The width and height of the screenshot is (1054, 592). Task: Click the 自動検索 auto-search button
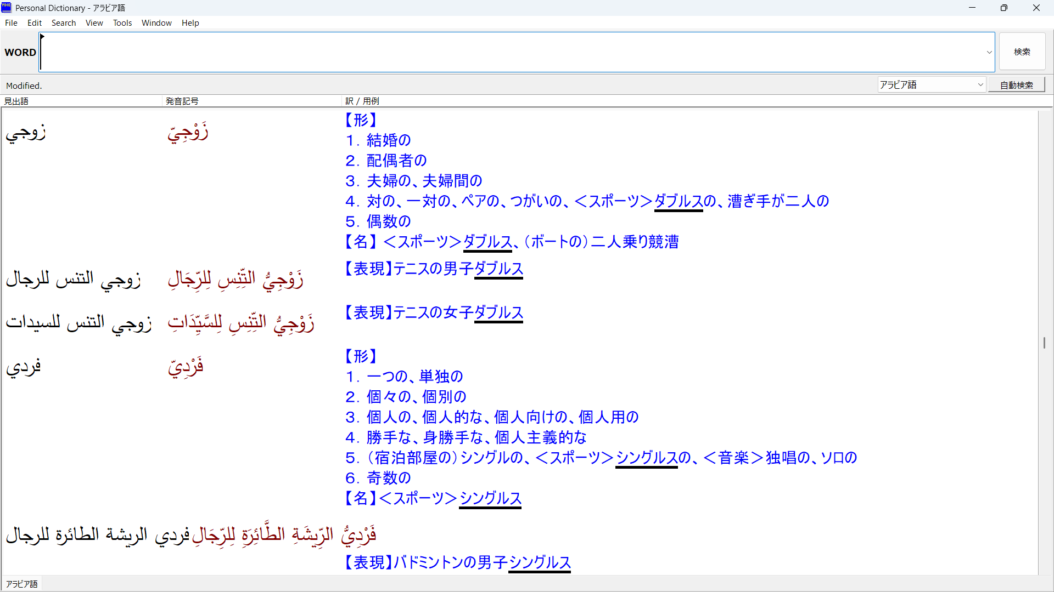click(1016, 85)
